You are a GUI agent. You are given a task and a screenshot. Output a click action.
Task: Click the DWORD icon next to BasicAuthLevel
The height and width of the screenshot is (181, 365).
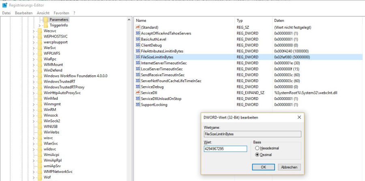tap(138, 39)
